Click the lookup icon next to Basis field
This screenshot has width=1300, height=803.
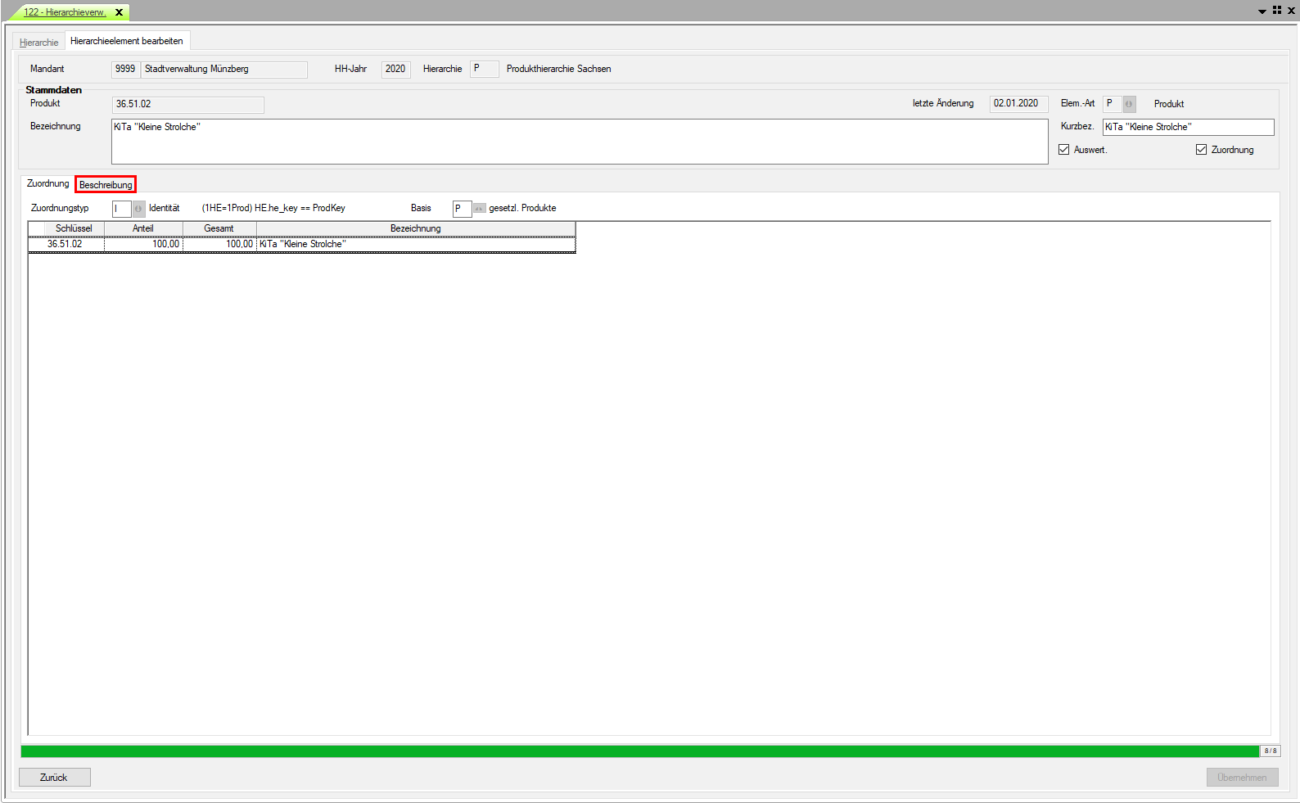(480, 209)
